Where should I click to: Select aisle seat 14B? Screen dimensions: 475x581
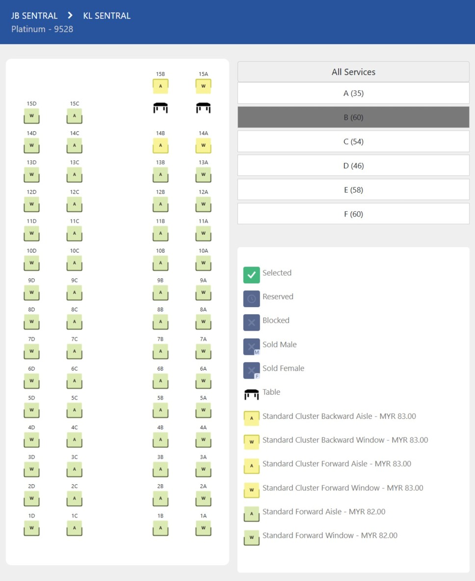tap(160, 145)
